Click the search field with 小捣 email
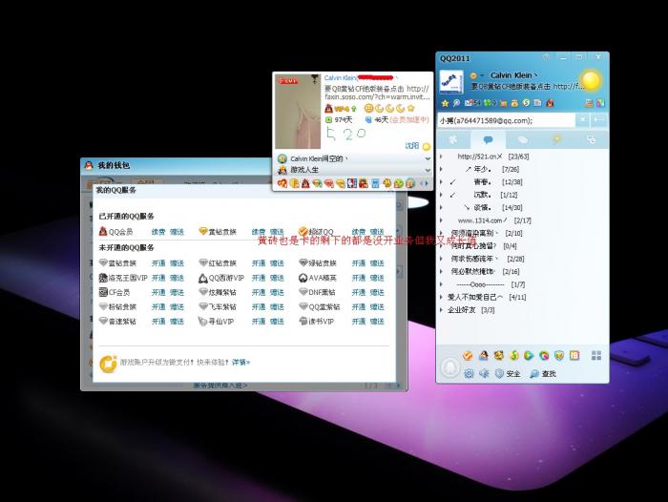The image size is (668, 502). coord(506,120)
